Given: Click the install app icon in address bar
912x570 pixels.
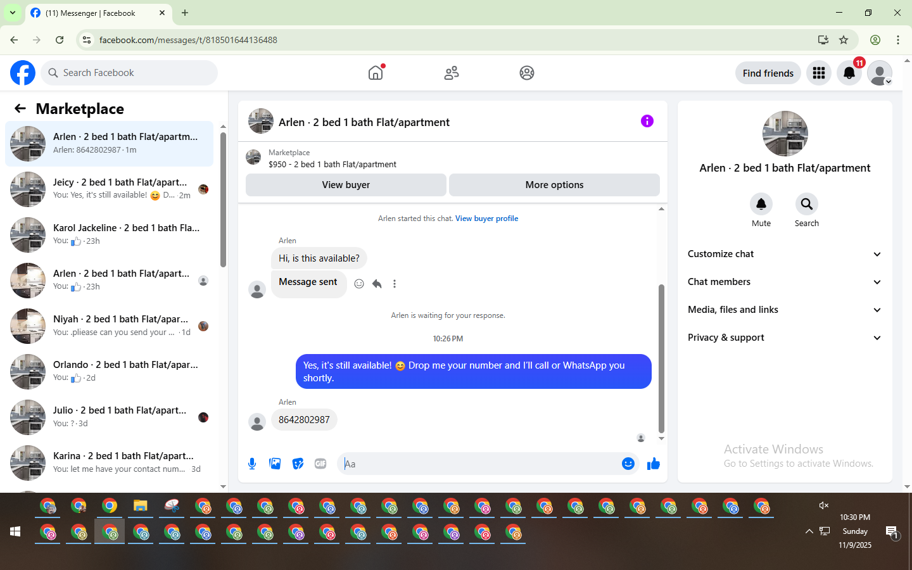Looking at the screenshot, I should pos(823,40).
